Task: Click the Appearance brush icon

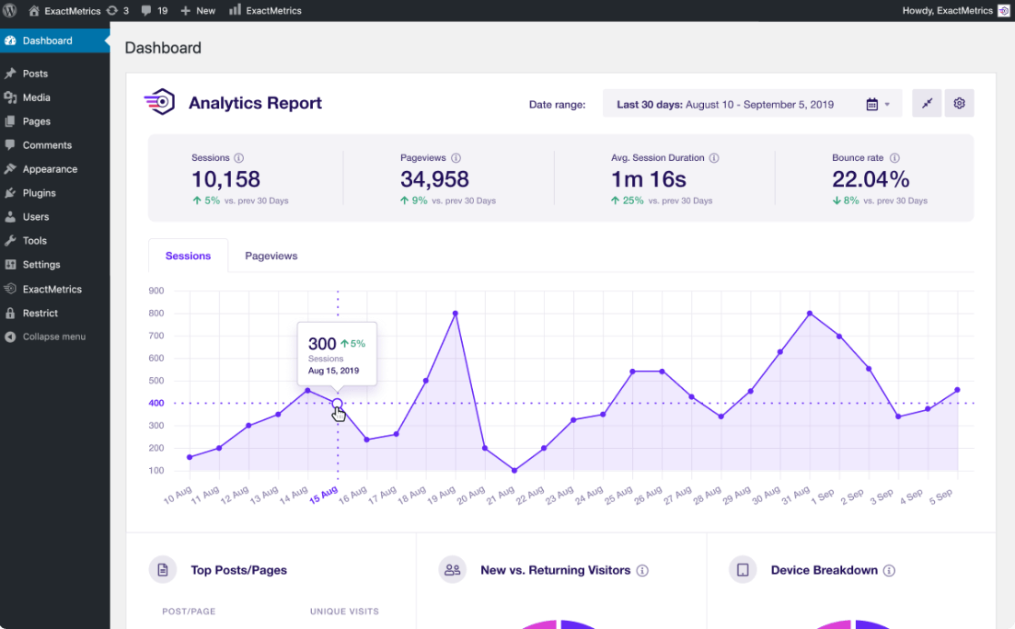Action: [x=10, y=169]
